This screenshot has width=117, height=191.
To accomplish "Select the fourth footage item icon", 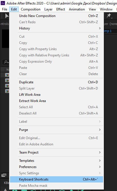I will pyautogui.click(x=7, y=91).
